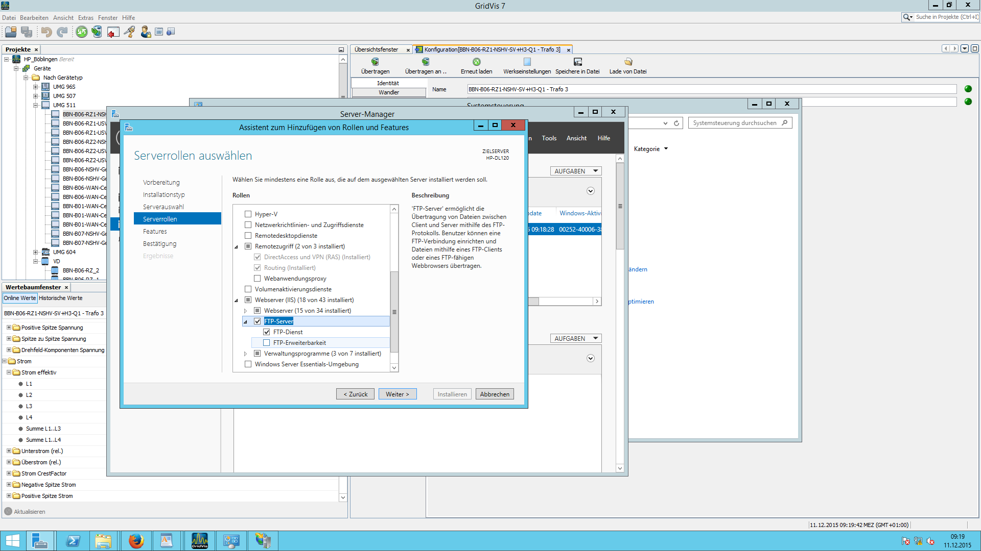Screen dimensions: 981x551
Task: Click the Weiter > button
Action: [x=397, y=394]
